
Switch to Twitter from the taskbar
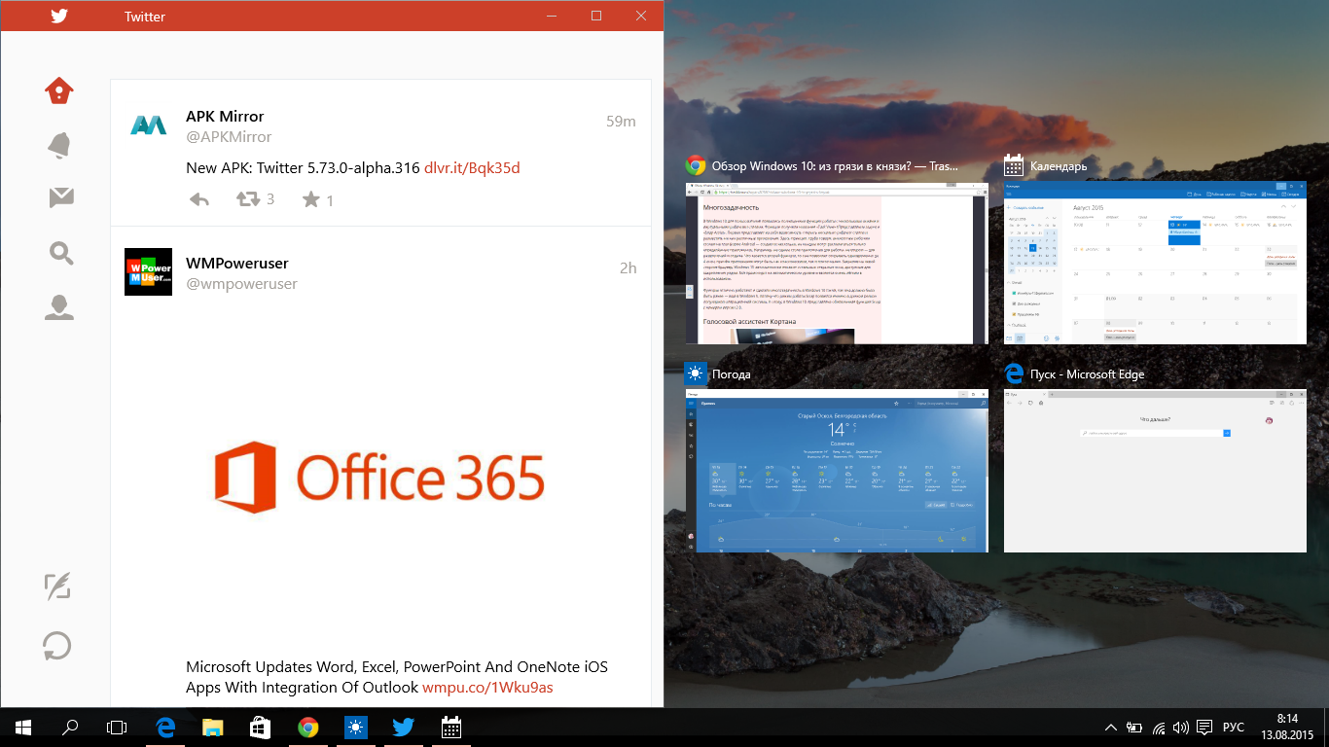403,727
